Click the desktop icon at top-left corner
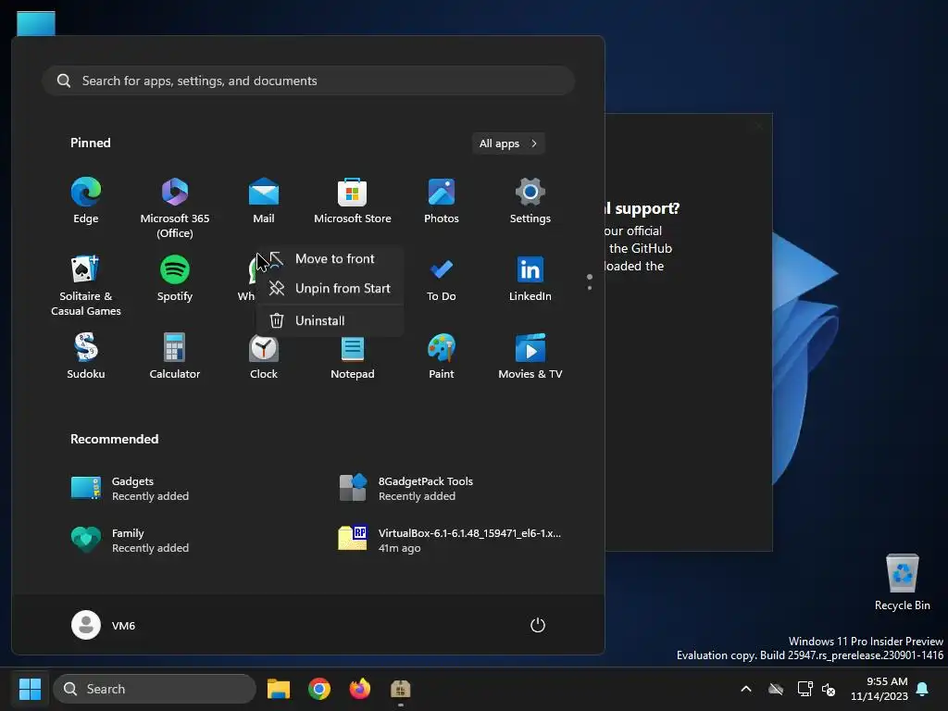948x711 pixels. point(36,23)
